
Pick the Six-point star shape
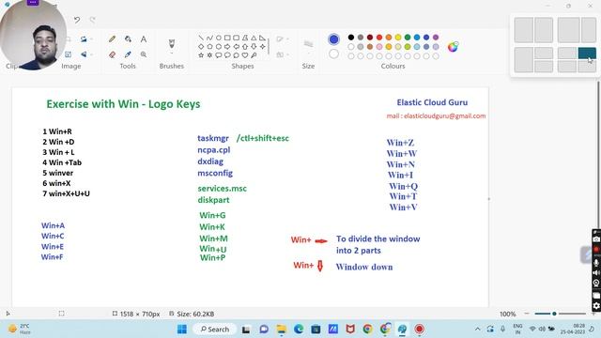(209, 55)
